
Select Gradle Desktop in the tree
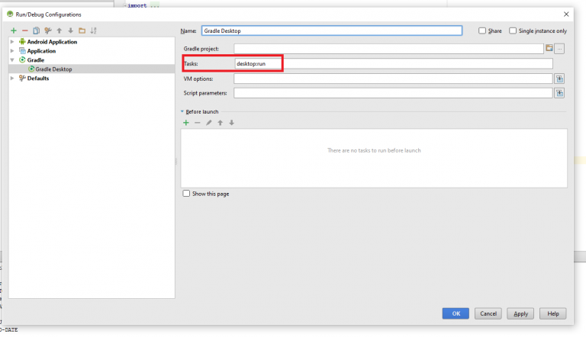(x=53, y=69)
